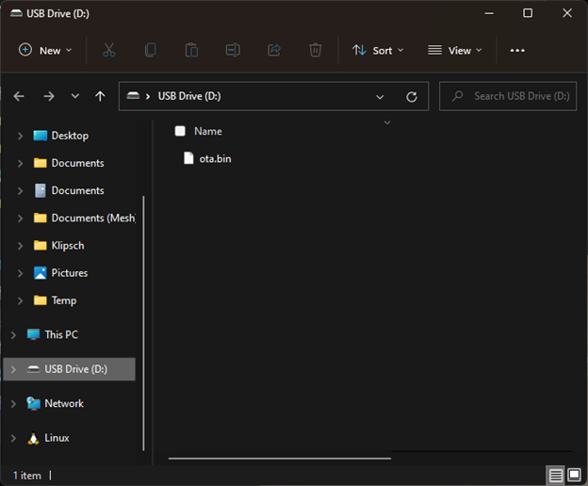Expand the Documents (Mesh) tree node
The height and width of the screenshot is (486, 588).
click(x=20, y=219)
